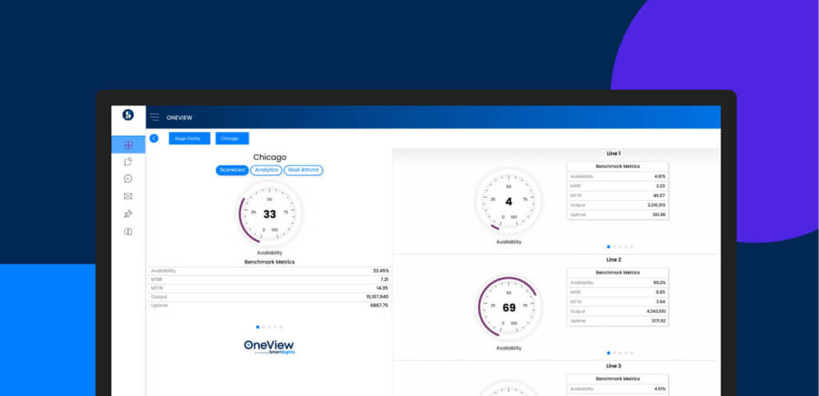Open the WhatsApp-style message sidebar icon
819x396 pixels.
128,178
